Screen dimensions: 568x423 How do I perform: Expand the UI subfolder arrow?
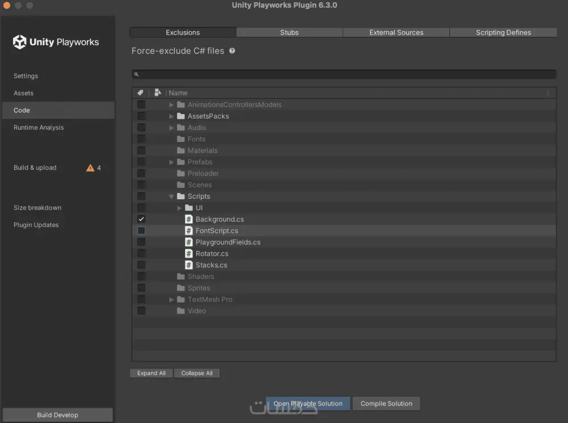pyautogui.click(x=179, y=208)
